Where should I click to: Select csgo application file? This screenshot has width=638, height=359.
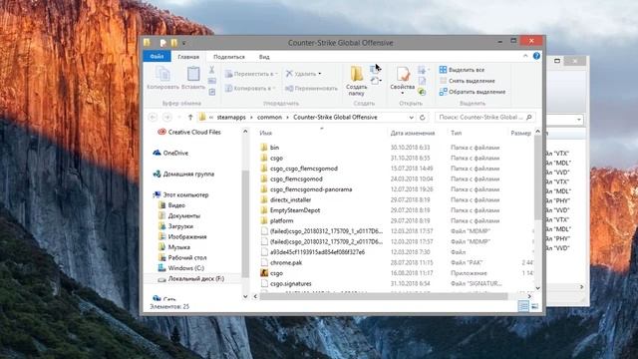pos(271,273)
